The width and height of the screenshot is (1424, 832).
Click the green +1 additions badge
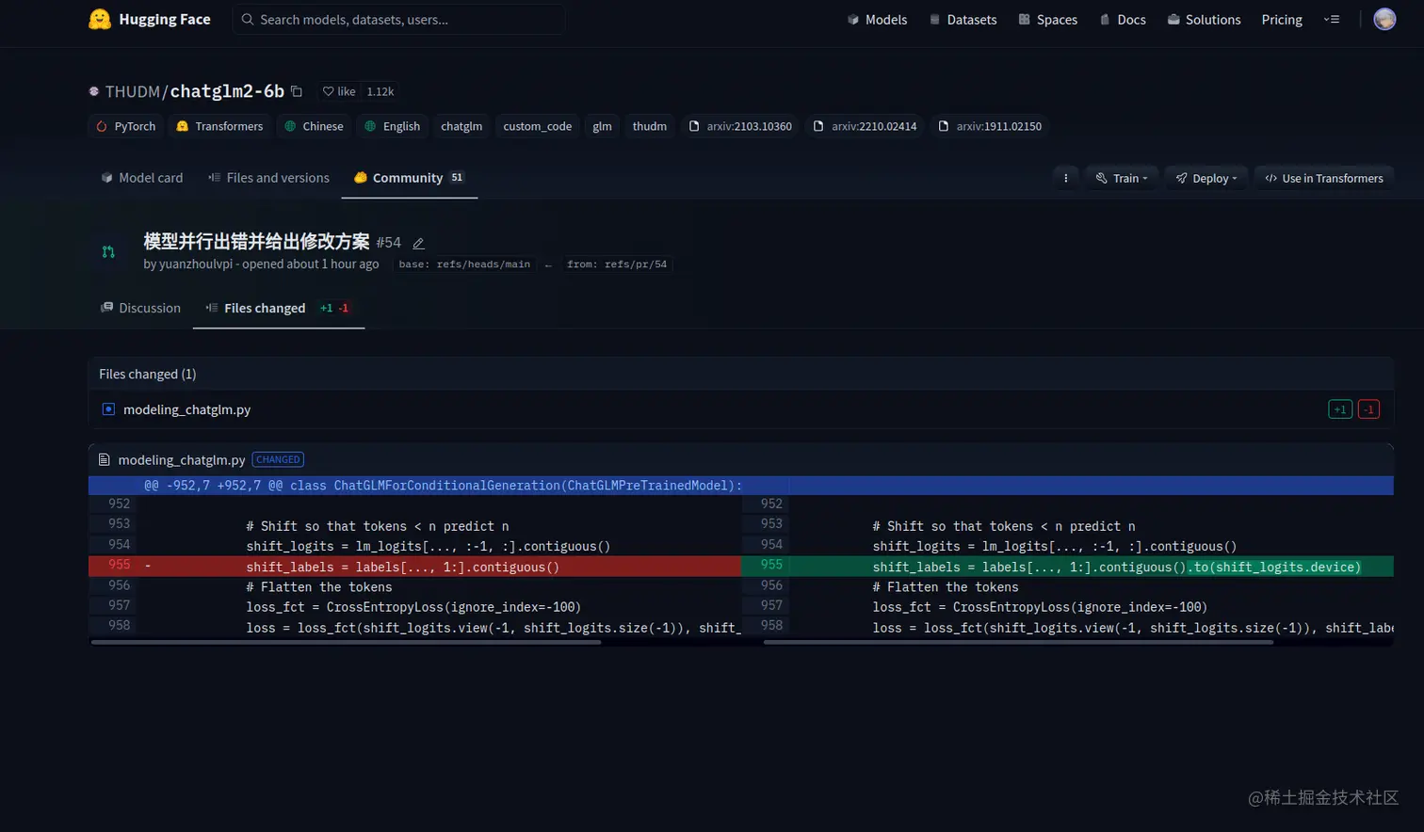click(1340, 409)
